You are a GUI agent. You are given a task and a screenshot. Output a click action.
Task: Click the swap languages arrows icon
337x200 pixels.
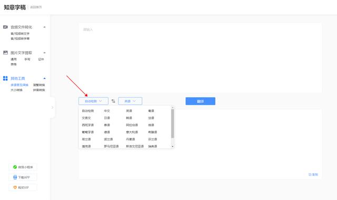click(x=113, y=101)
